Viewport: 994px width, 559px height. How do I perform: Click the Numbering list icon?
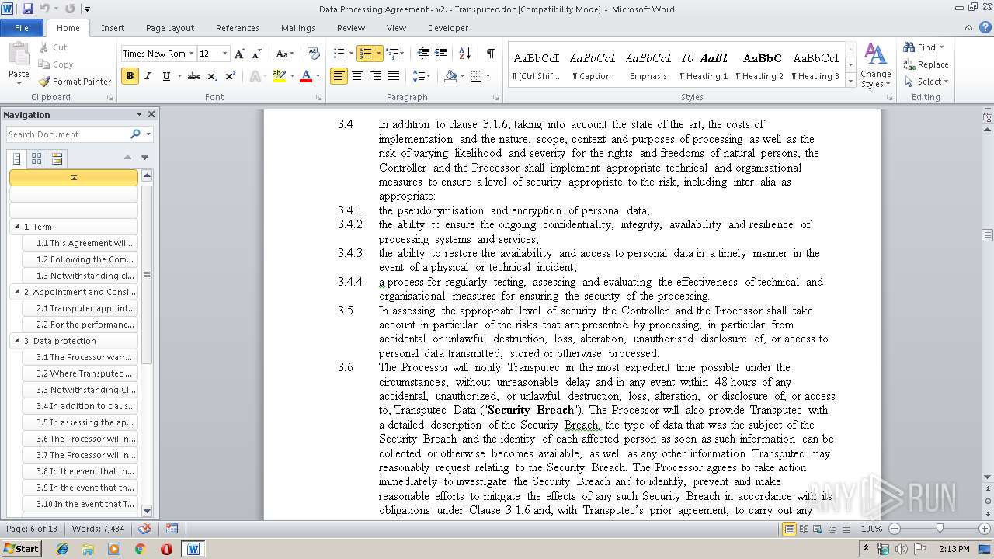pyautogui.click(x=365, y=54)
